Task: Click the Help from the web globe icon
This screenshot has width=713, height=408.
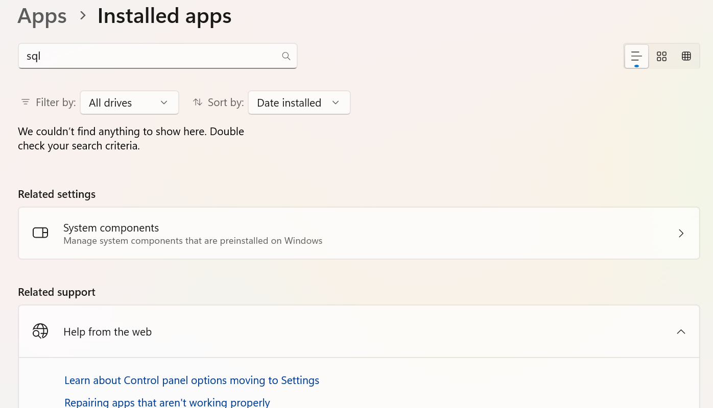Action: (x=40, y=331)
